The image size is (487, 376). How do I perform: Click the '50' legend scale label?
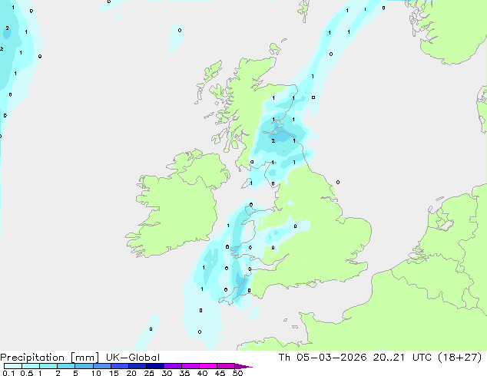coord(238,373)
